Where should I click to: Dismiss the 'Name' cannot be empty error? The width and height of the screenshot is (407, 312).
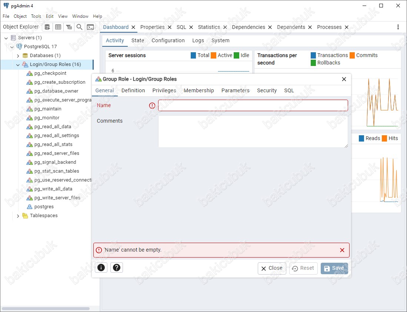[342, 250]
